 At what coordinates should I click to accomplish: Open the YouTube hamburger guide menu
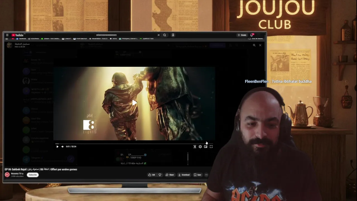point(7,35)
